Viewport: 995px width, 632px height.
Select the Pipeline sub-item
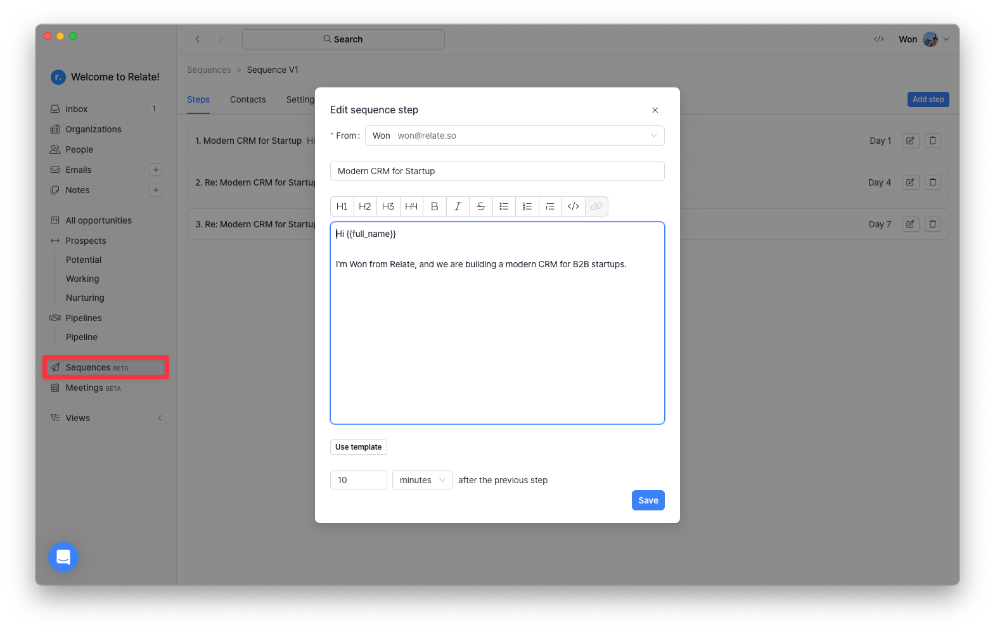pyautogui.click(x=82, y=337)
